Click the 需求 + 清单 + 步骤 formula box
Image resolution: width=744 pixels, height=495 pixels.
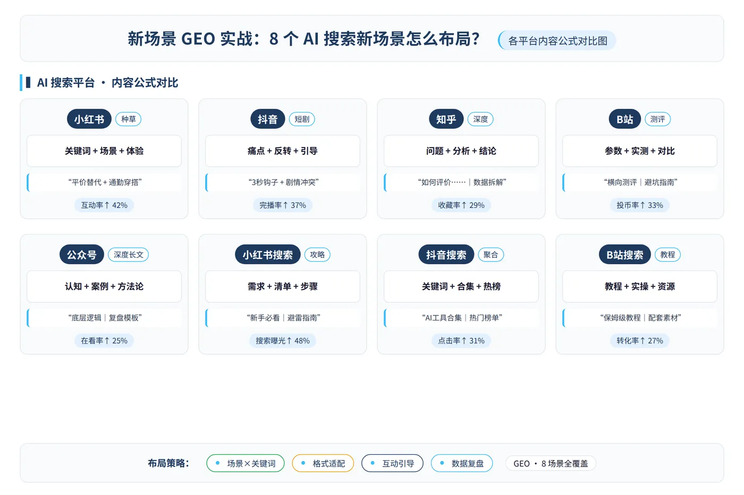click(x=283, y=286)
